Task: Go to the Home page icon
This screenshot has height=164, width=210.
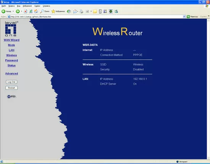Action: point(36,11)
